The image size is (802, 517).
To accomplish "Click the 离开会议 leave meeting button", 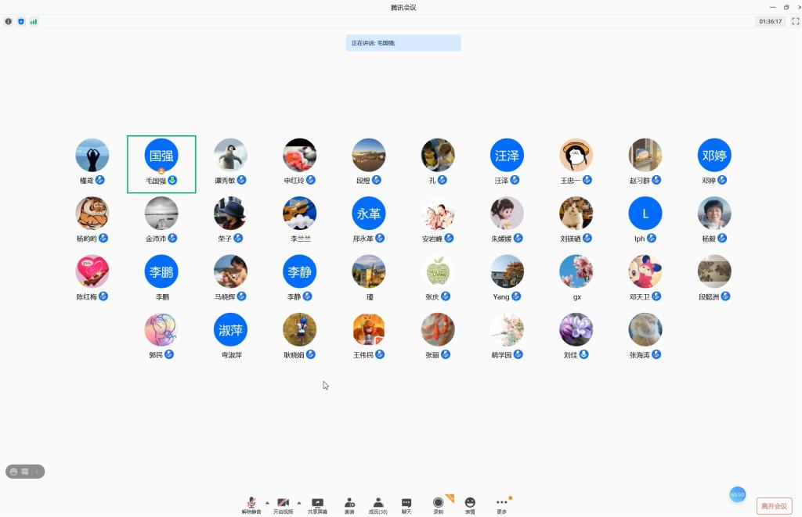I will (x=774, y=506).
